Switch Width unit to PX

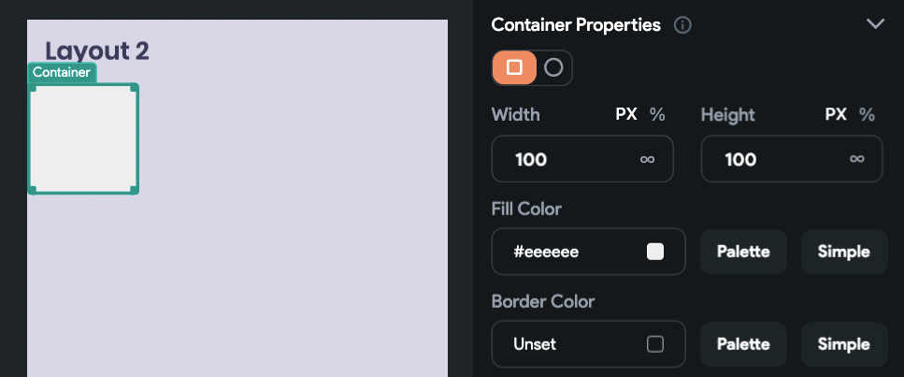coord(626,114)
